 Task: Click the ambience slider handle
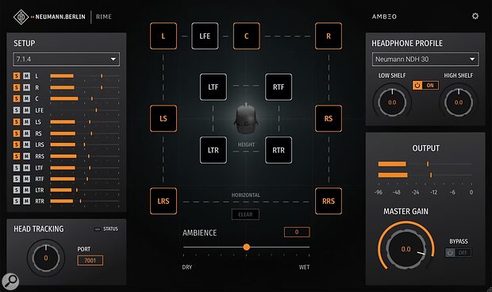247,247
